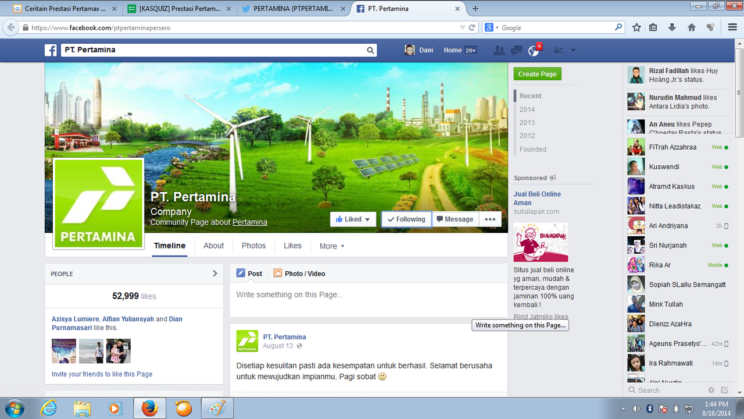Click the Write something on this Page field
The image size is (744, 419).
coord(369,295)
